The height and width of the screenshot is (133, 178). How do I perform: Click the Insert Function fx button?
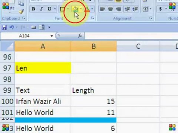(x=80, y=36)
